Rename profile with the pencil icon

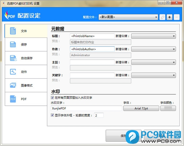[163, 17]
